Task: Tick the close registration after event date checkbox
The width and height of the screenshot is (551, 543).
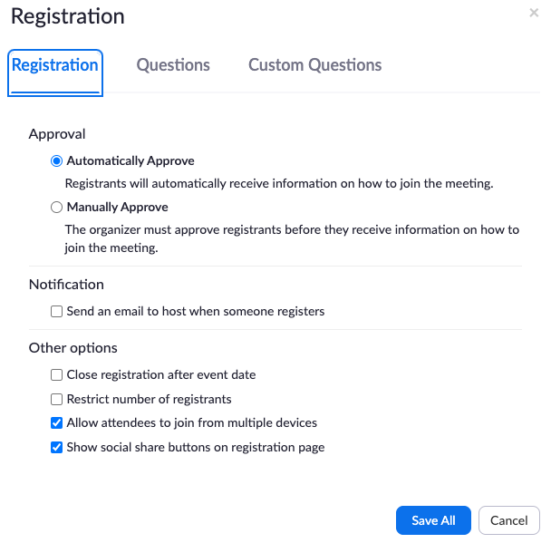Action: [x=56, y=374]
